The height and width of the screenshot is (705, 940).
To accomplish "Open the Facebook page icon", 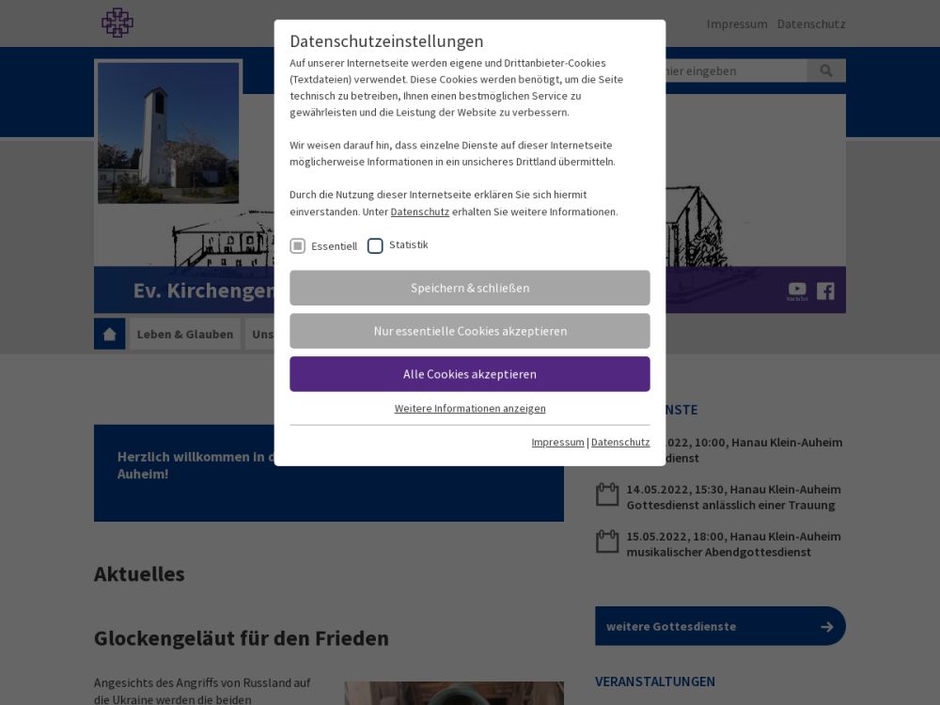I will click(x=825, y=290).
